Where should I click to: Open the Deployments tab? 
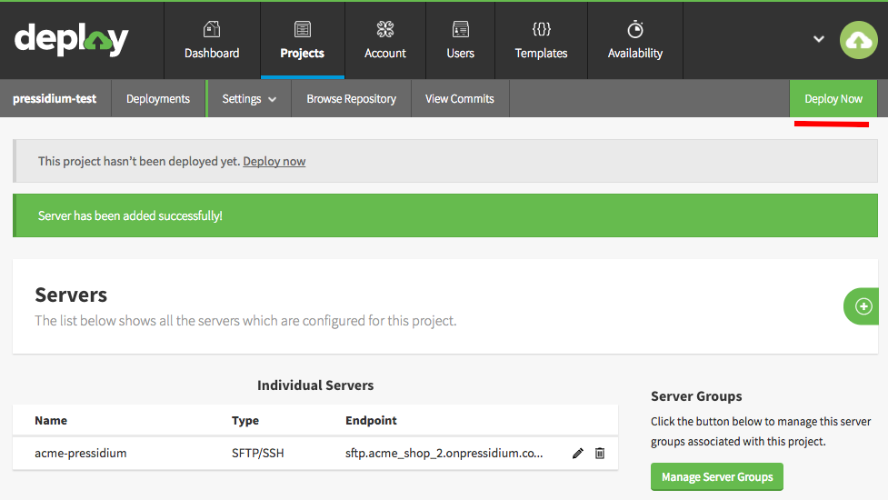coord(158,98)
